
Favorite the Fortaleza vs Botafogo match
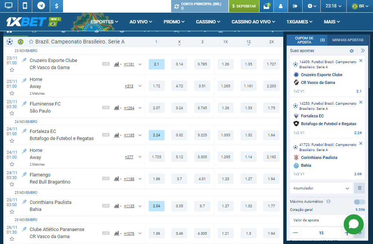(12, 141)
